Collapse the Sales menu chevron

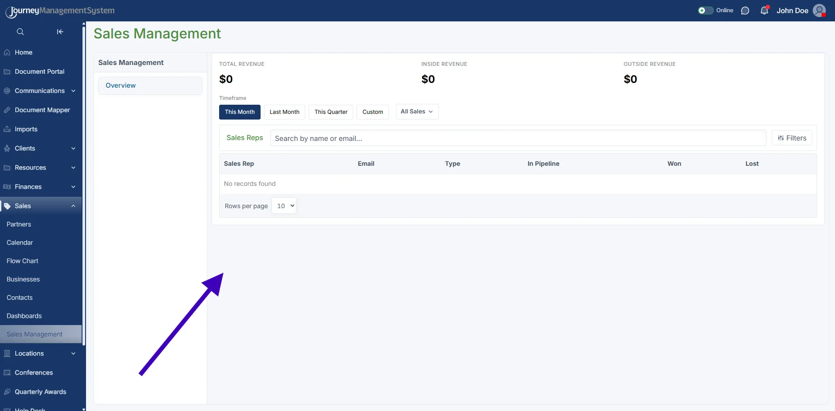click(73, 206)
